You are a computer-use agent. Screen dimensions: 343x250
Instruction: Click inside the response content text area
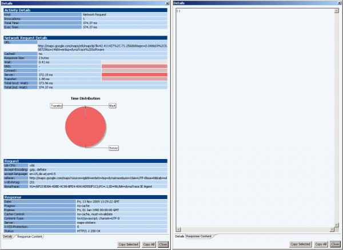pyautogui.click(x=257, y=114)
